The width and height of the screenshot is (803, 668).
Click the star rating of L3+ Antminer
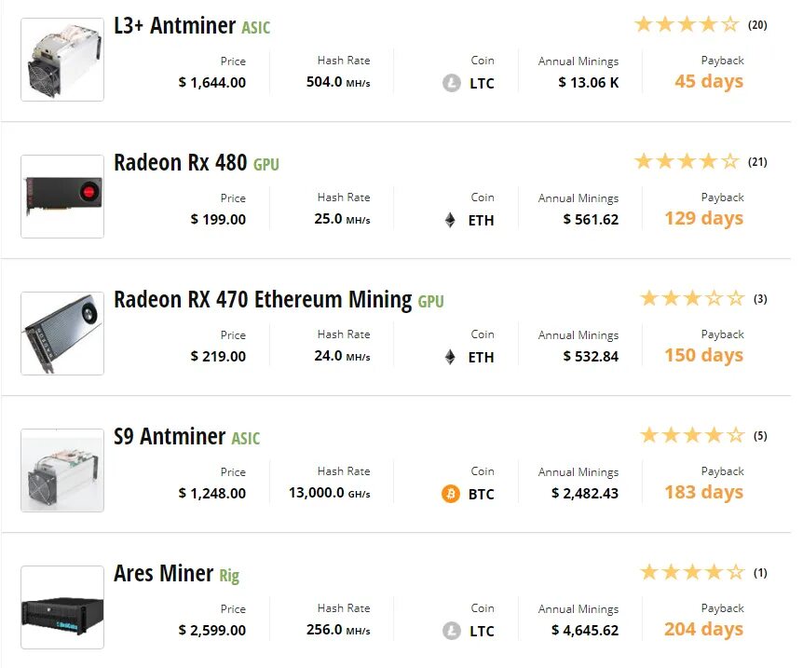(x=687, y=24)
